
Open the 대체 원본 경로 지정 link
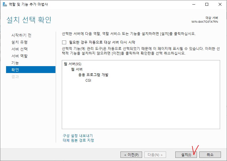click(78, 140)
